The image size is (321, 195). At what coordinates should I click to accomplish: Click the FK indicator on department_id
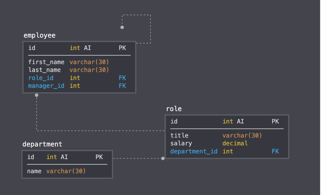click(x=275, y=151)
